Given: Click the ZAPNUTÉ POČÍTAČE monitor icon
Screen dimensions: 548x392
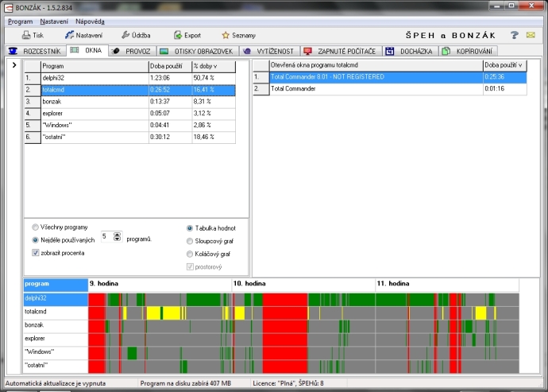Looking at the screenshot, I should [x=307, y=51].
